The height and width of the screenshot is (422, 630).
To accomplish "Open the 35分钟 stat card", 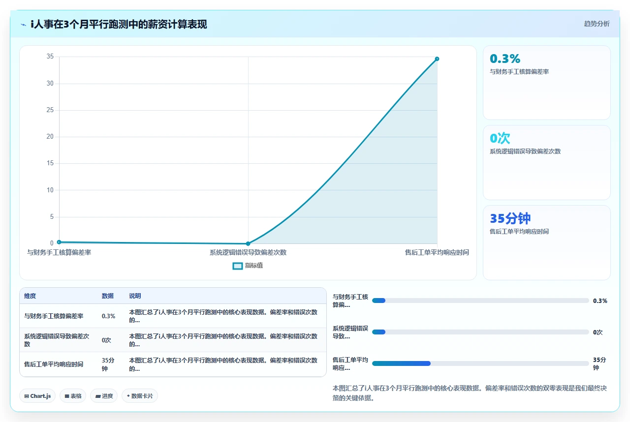I will tap(547, 242).
